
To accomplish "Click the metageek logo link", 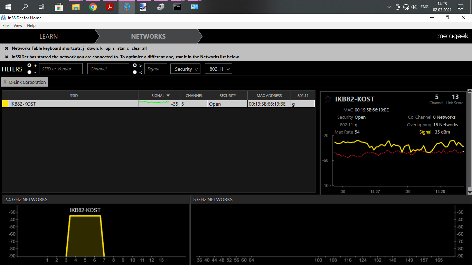I will 452,36.
